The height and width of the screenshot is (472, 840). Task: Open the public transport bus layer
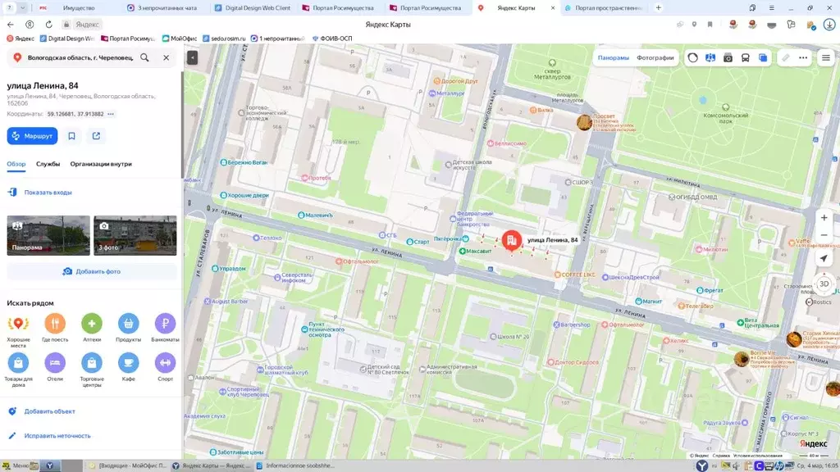point(745,57)
